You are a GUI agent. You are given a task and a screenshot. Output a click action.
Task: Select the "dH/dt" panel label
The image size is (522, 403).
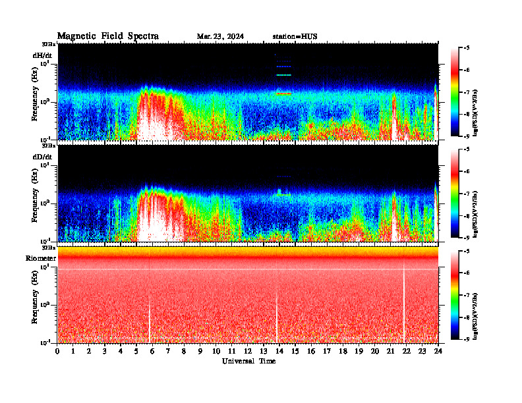[x=42, y=55]
